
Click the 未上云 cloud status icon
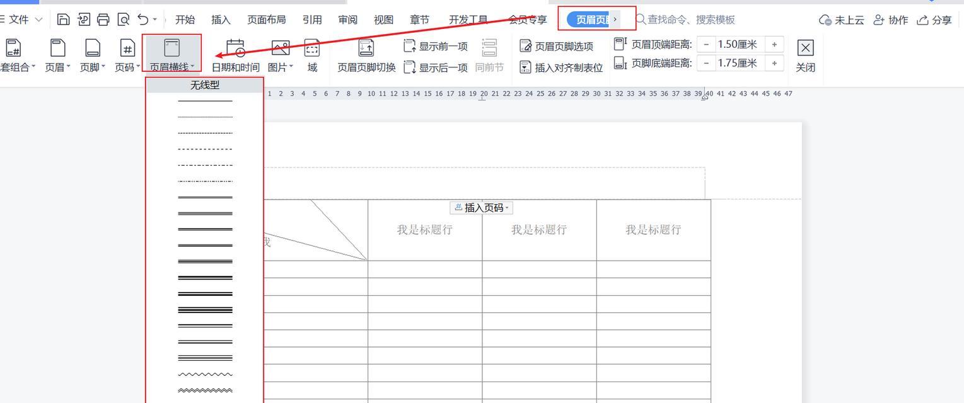coord(825,20)
